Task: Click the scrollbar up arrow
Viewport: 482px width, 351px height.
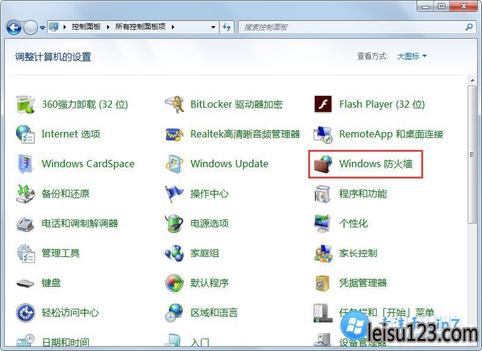Action: coord(472,80)
